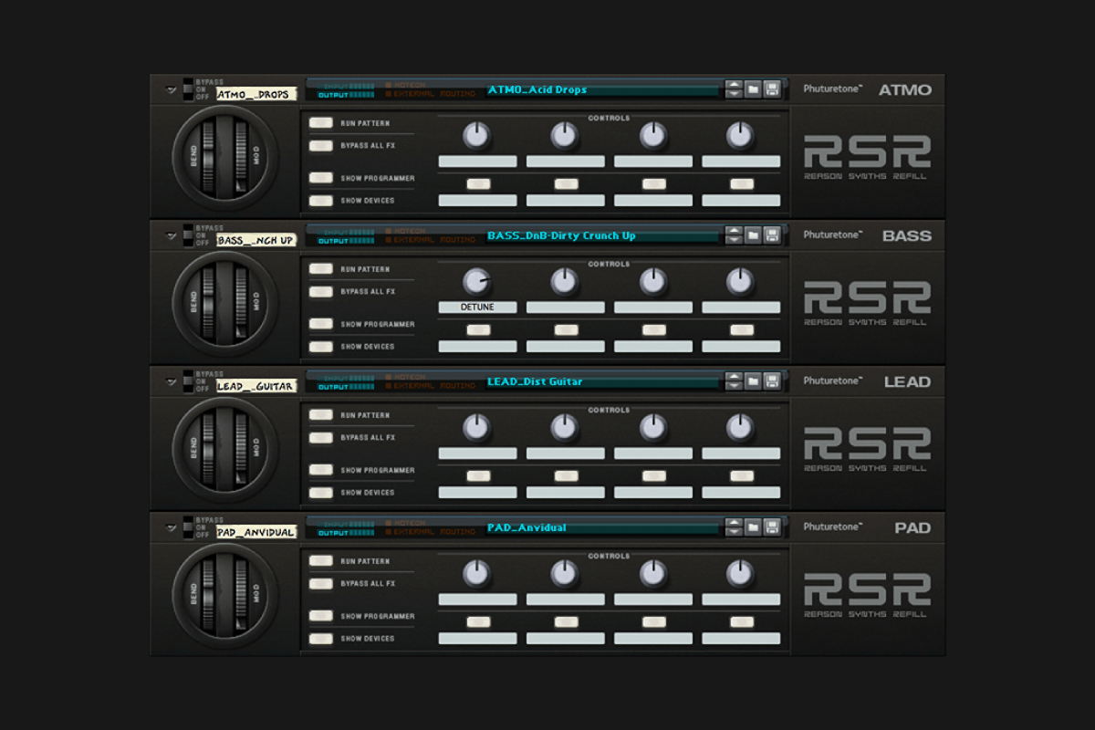Enable Run Pattern on LEAD device
The height and width of the screenshot is (730, 1095).
tap(320, 415)
